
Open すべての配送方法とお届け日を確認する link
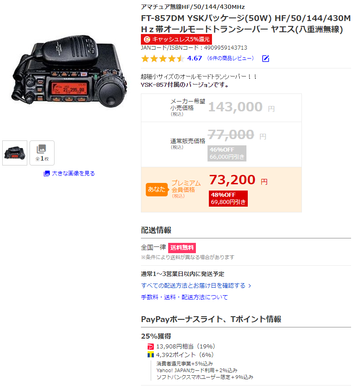click(193, 285)
